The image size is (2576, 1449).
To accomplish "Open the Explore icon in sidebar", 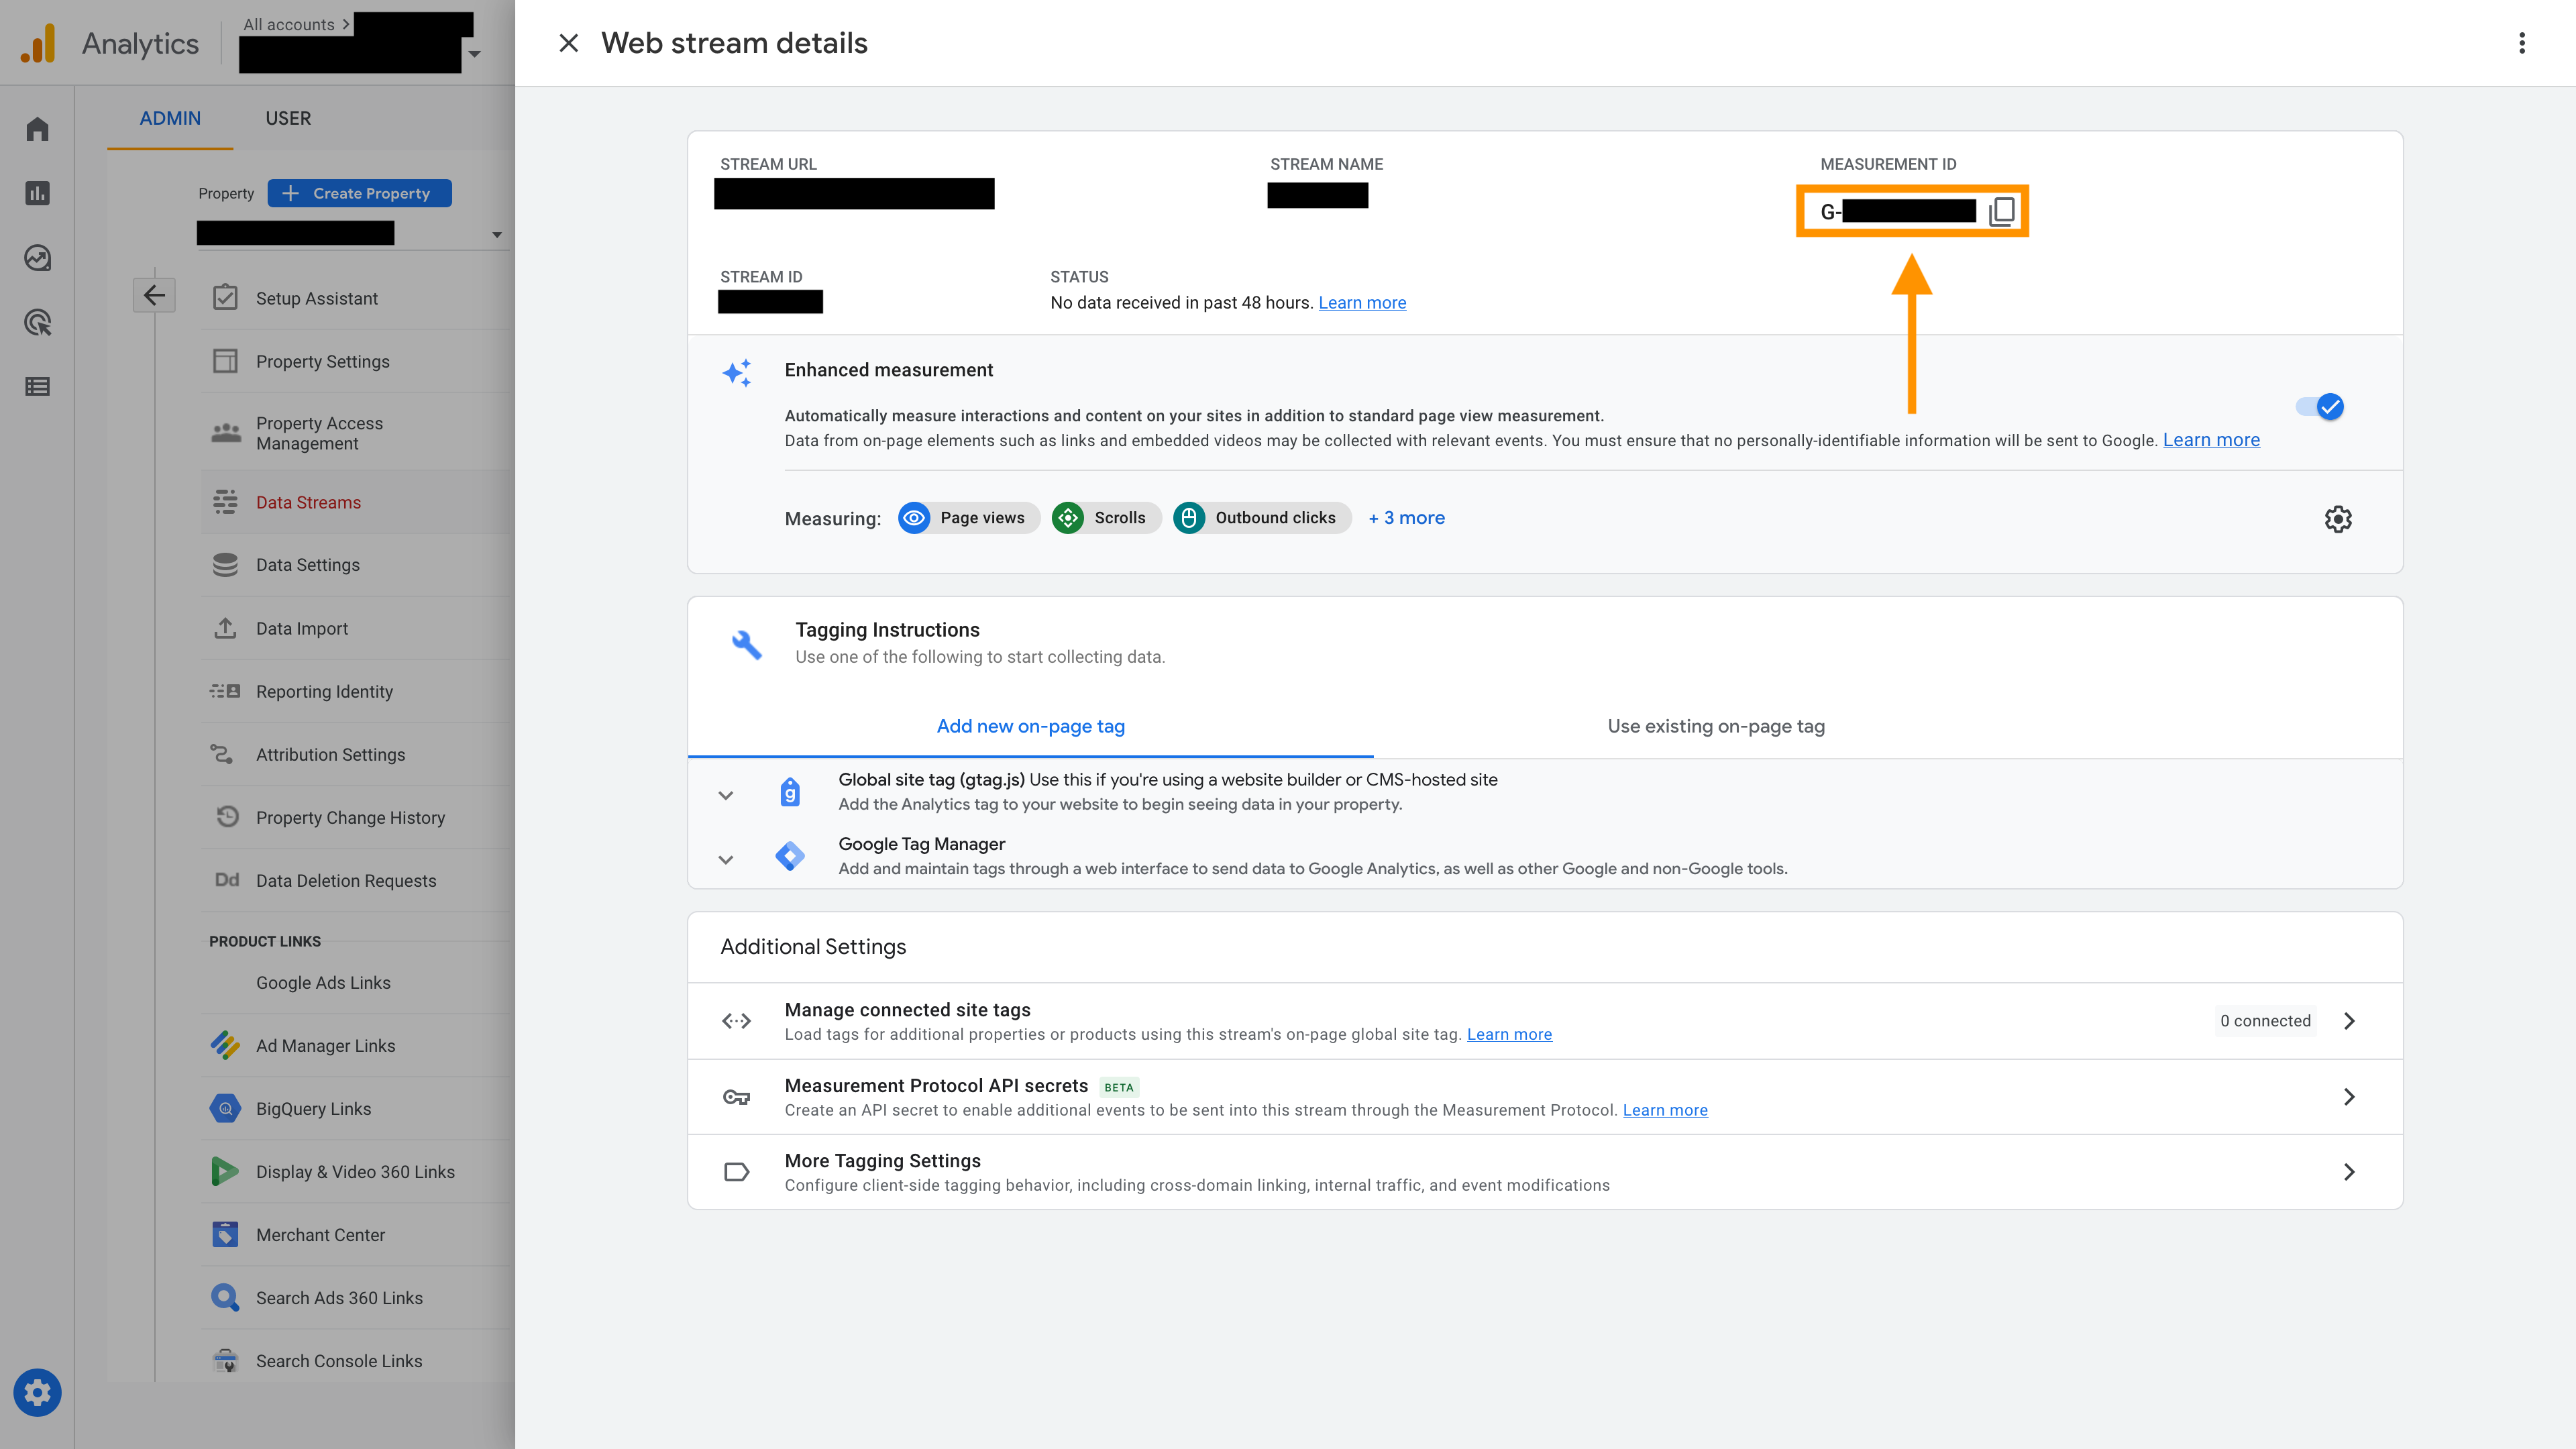I will coord(37,258).
